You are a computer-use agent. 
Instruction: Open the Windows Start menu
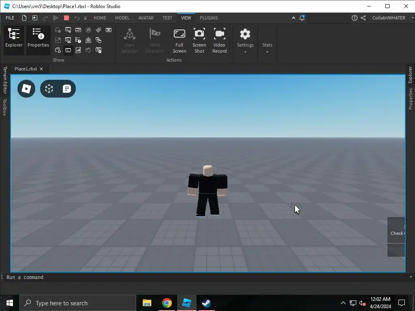(10, 303)
